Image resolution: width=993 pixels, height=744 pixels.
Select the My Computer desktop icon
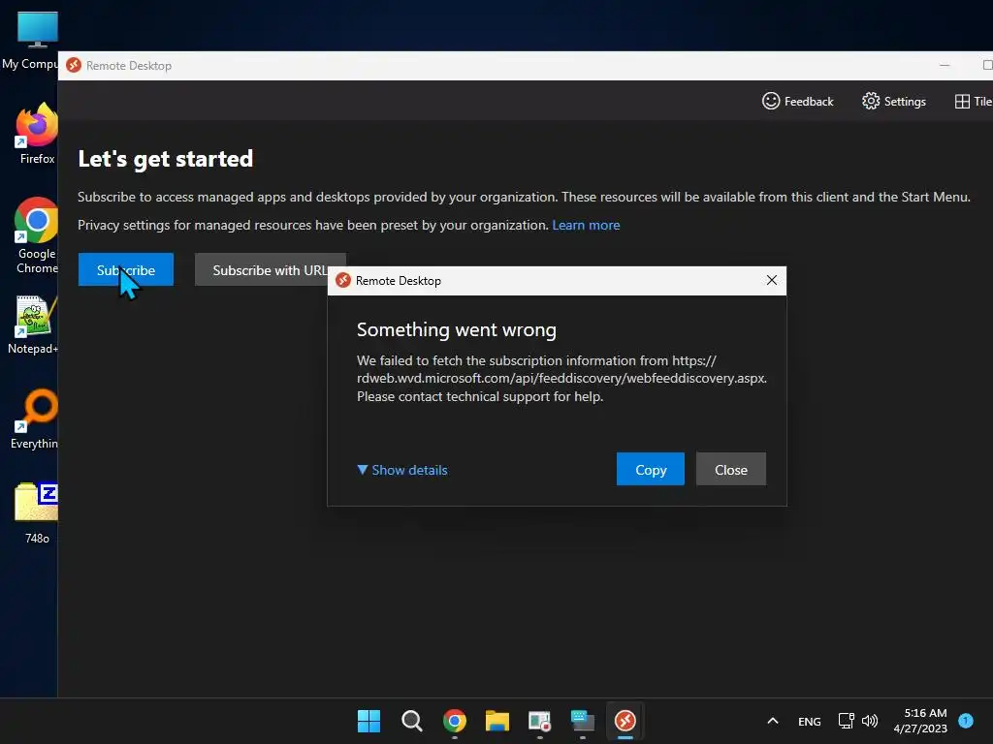click(x=32, y=41)
